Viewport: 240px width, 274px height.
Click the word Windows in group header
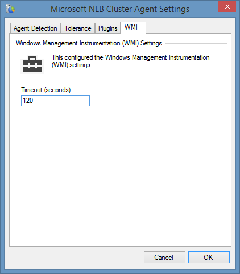28,43
